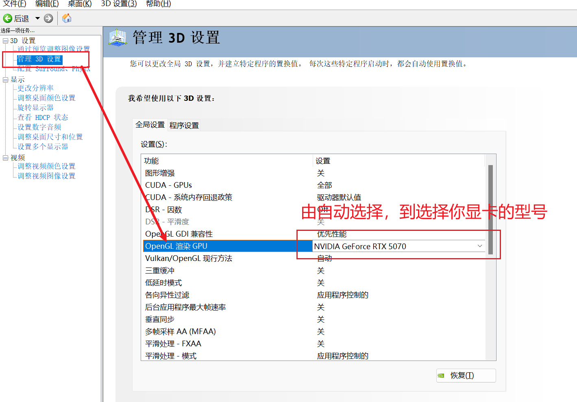
Task: Collapse the 3D 设置 tree node
Action: pyautogui.click(x=6, y=41)
